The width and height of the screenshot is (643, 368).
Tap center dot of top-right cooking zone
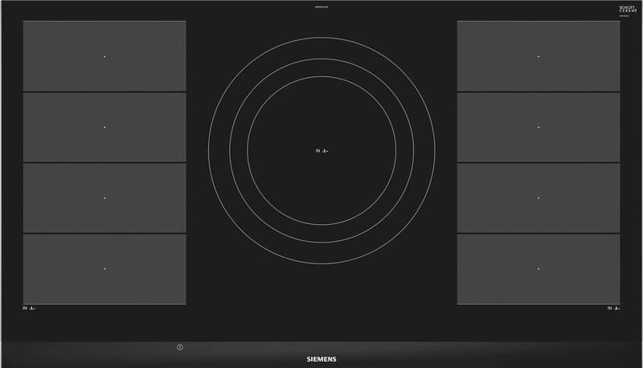coord(539,56)
